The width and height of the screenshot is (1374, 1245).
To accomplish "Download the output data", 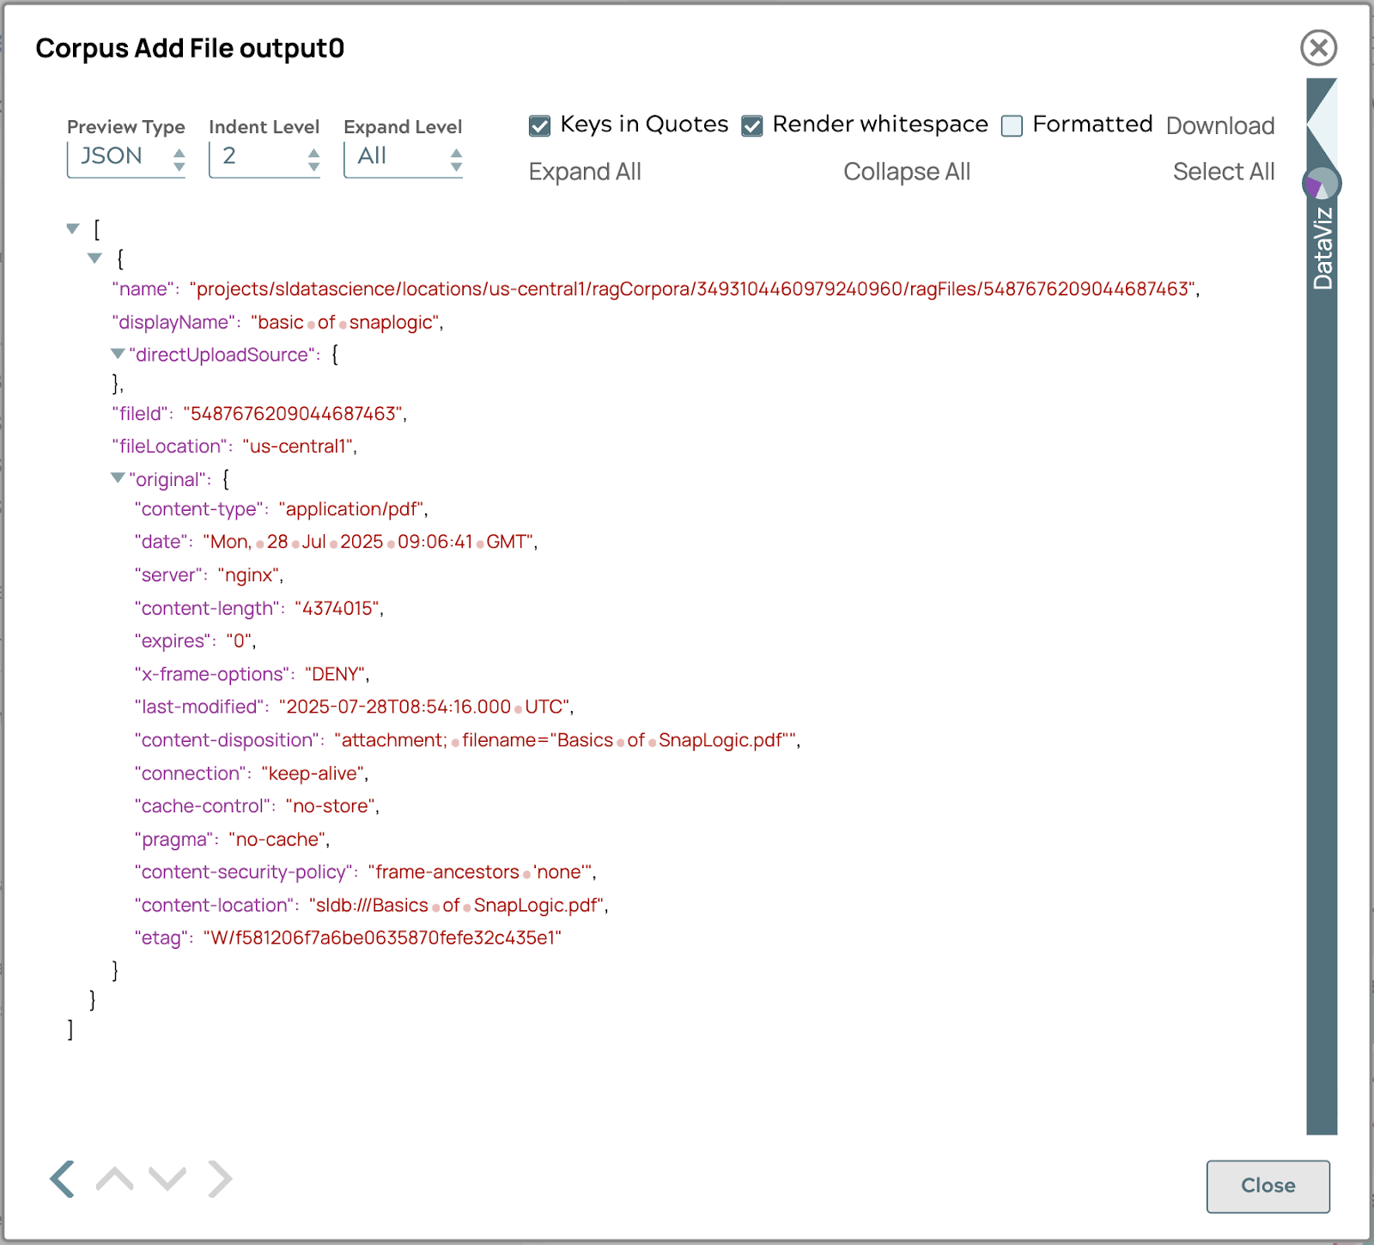I will point(1219,126).
